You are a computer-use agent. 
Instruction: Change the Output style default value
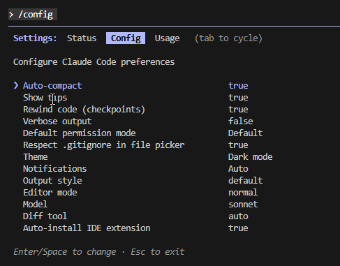coord(245,181)
